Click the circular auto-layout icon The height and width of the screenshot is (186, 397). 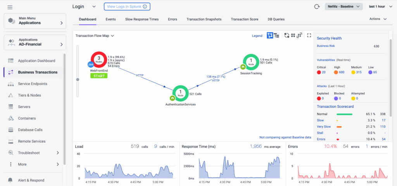pos(287,36)
